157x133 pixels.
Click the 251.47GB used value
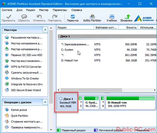pos(150,60)
